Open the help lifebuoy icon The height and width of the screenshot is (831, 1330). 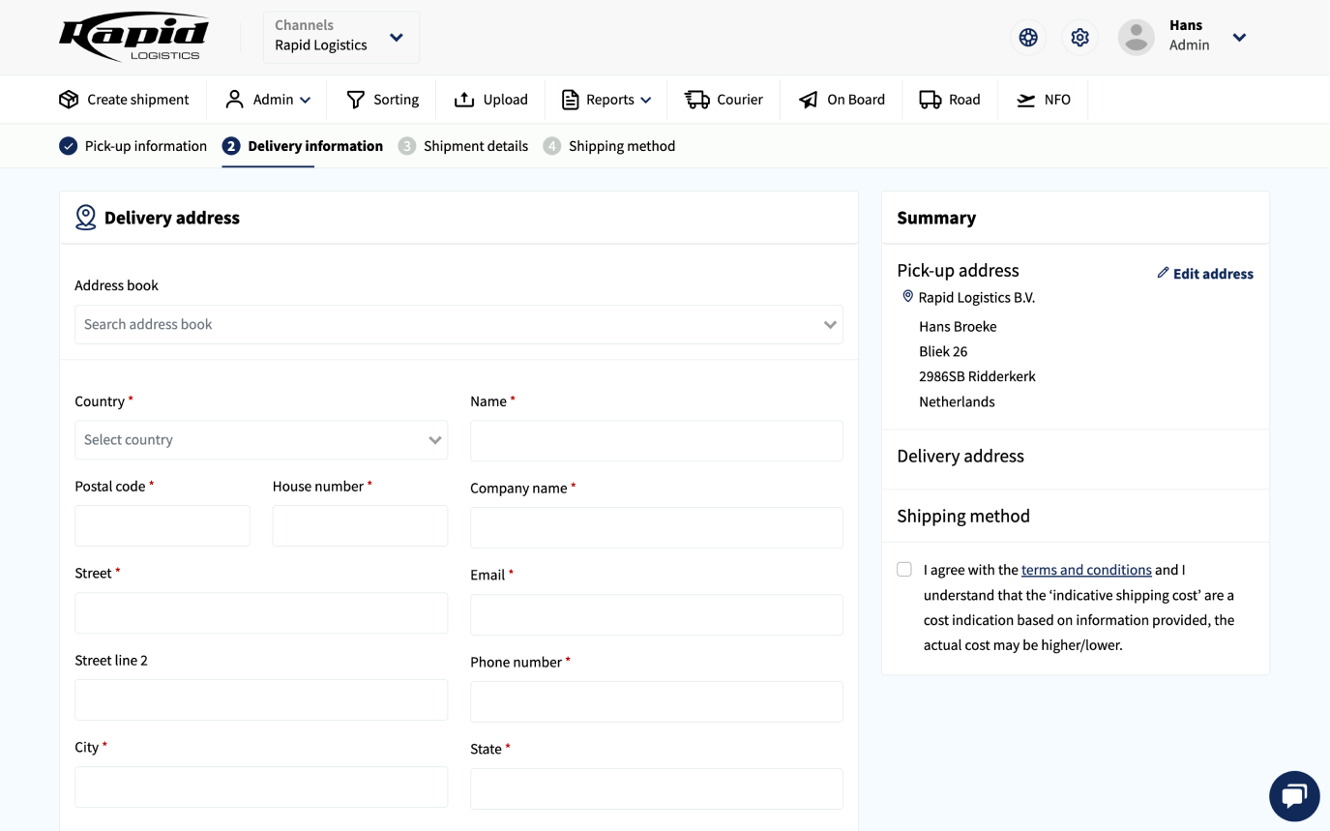click(1028, 38)
